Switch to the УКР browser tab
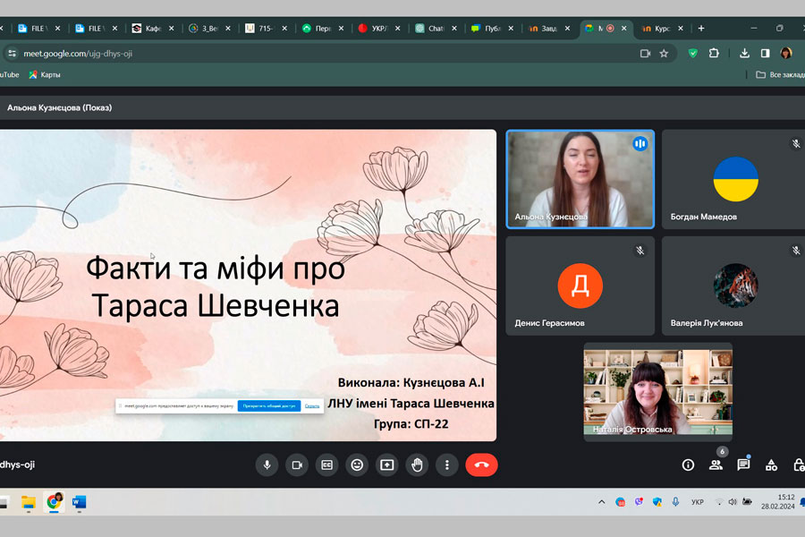 point(374,29)
